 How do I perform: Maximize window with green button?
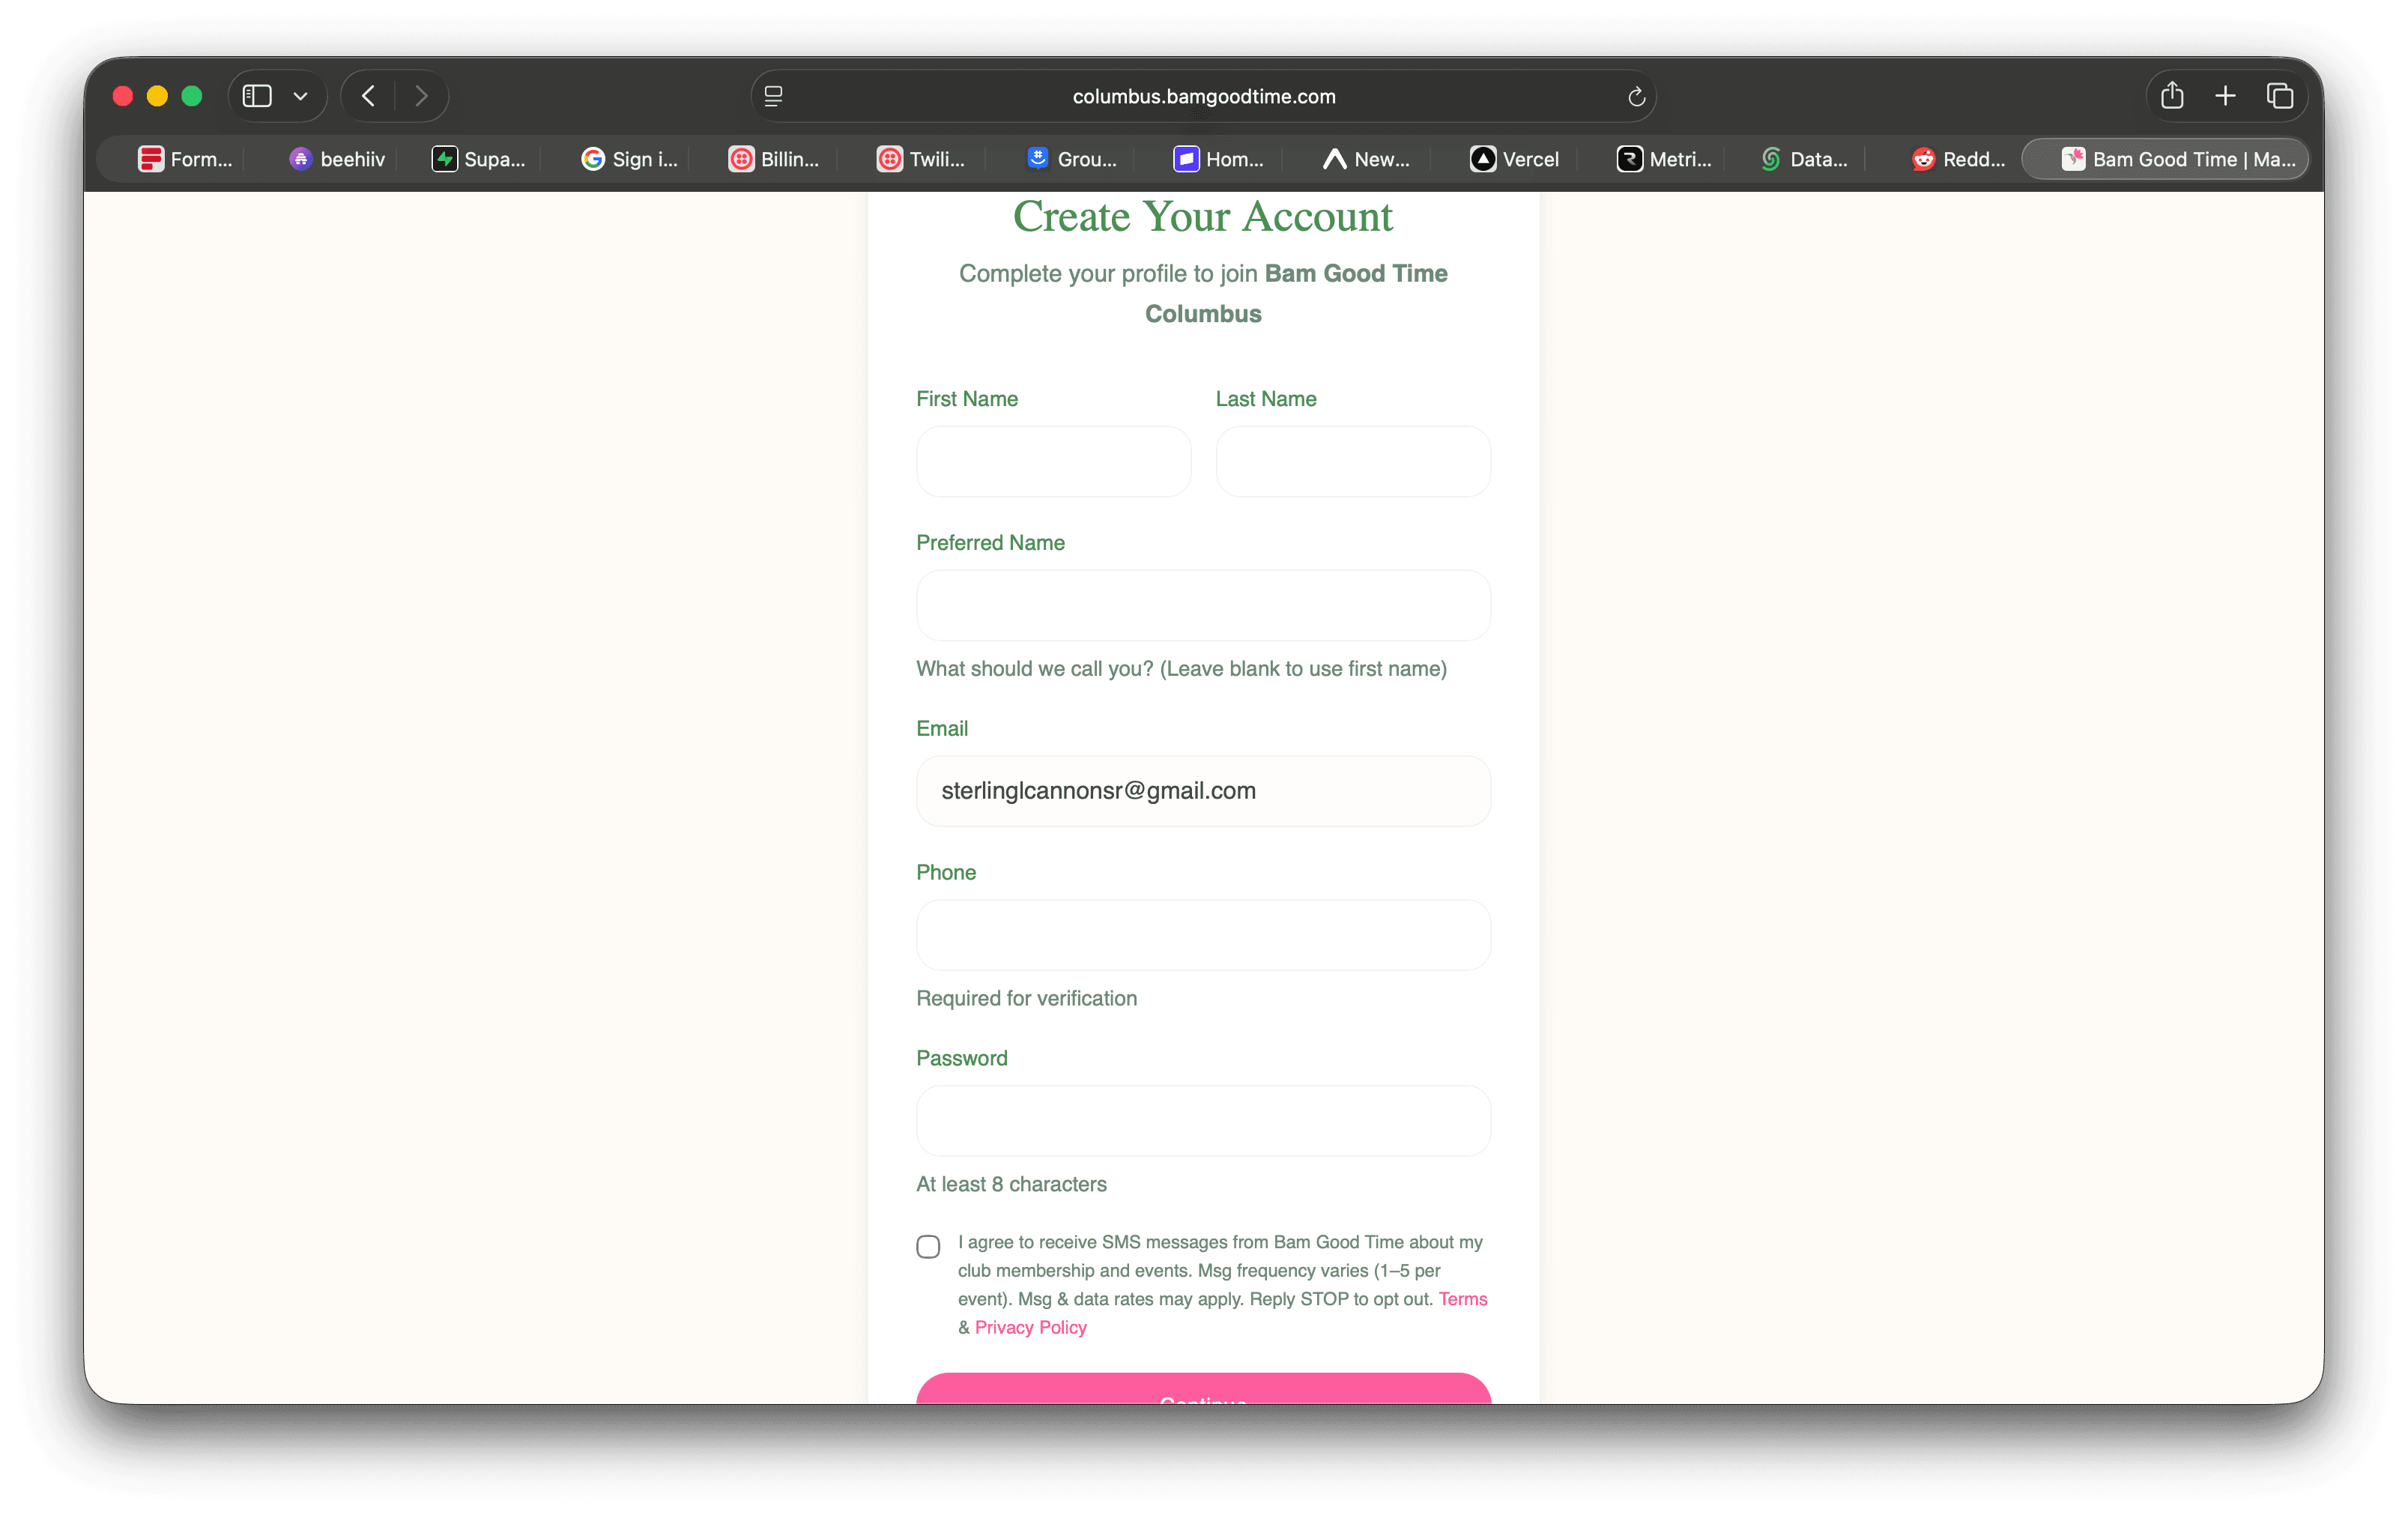click(192, 96)
